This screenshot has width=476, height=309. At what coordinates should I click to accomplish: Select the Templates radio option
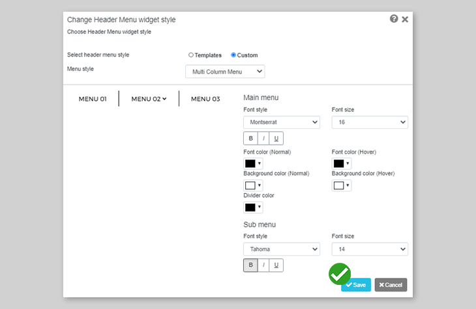(x=191, y=55)
